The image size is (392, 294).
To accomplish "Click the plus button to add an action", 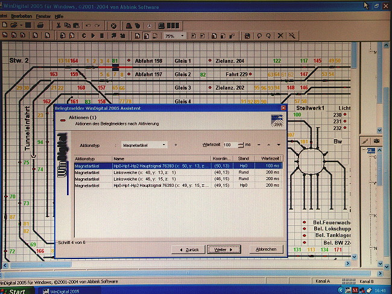I will click(175, 145).
